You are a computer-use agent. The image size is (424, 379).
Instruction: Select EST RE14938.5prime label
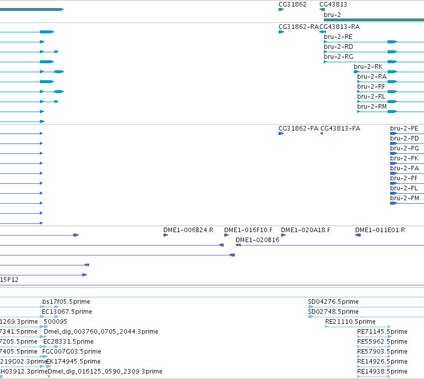382,372
